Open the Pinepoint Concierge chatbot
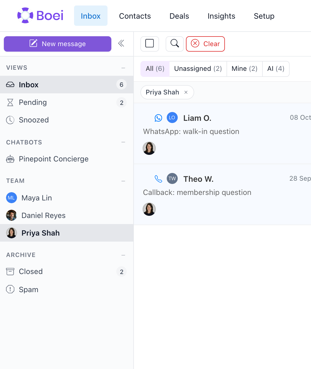Image resolution: width=311 pixels, height=369 pixels. 67,159
